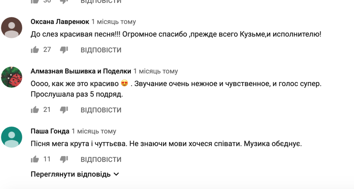Click timestamp on Паша Гонда's comment
Screen dimensions: 354x189
94,131
